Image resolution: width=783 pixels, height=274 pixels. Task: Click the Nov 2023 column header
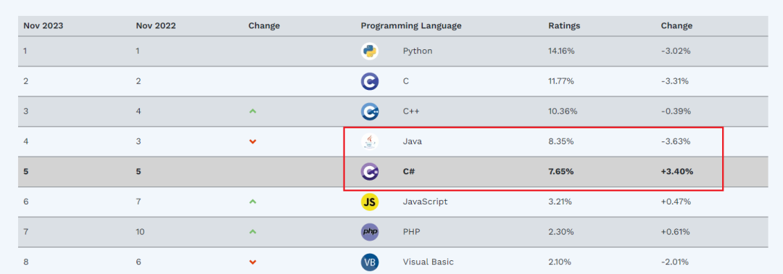43,26
